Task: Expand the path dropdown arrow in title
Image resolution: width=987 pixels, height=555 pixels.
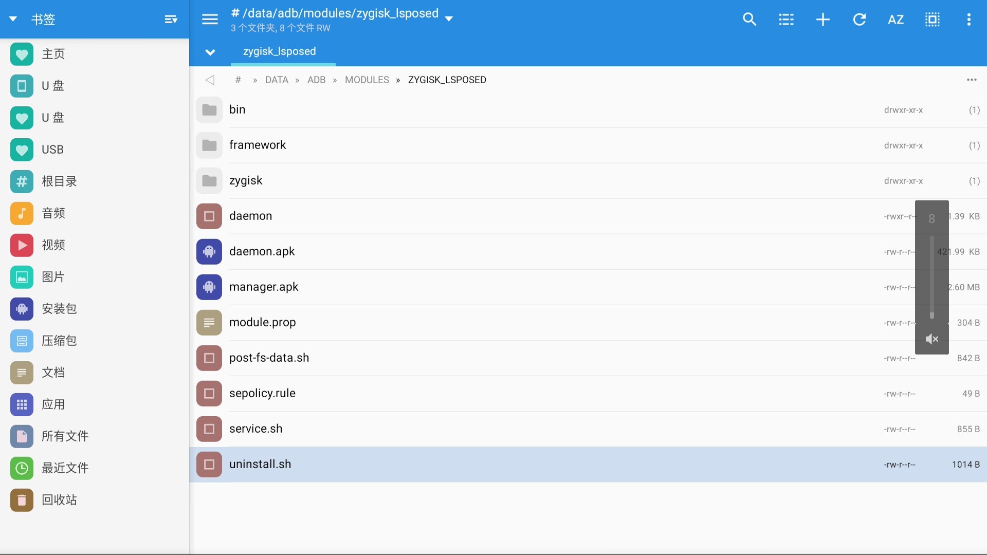Action: pos(449,18)
